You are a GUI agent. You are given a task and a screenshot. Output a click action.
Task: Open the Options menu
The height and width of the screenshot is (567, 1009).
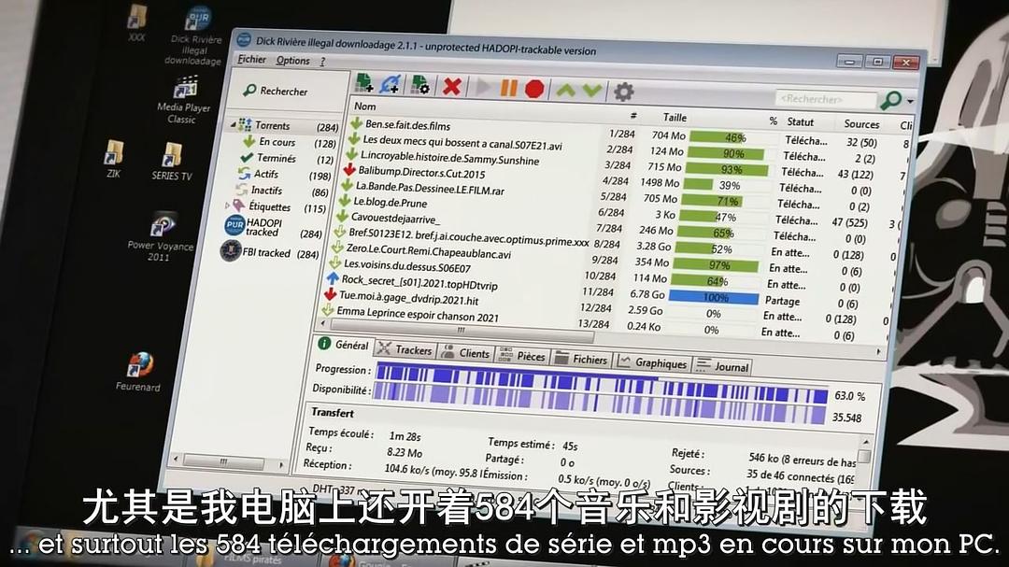point(292,61)
